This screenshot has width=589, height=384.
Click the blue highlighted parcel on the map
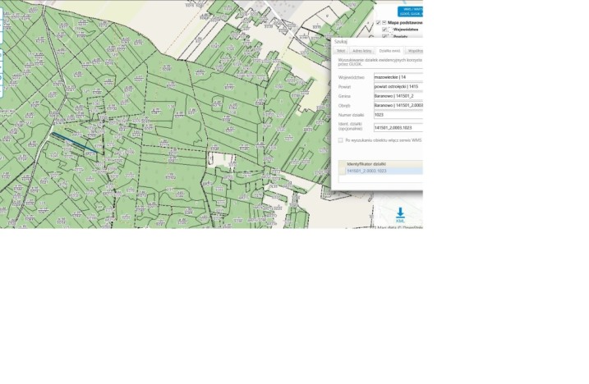tap(74, 142)
